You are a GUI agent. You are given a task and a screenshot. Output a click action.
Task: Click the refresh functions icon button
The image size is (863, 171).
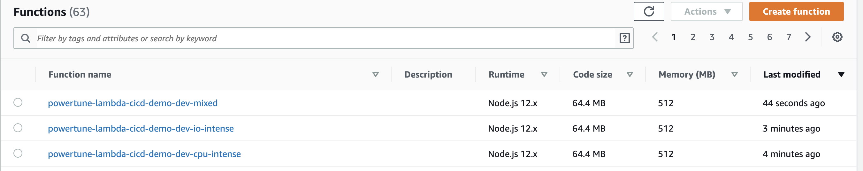[649, 12]
